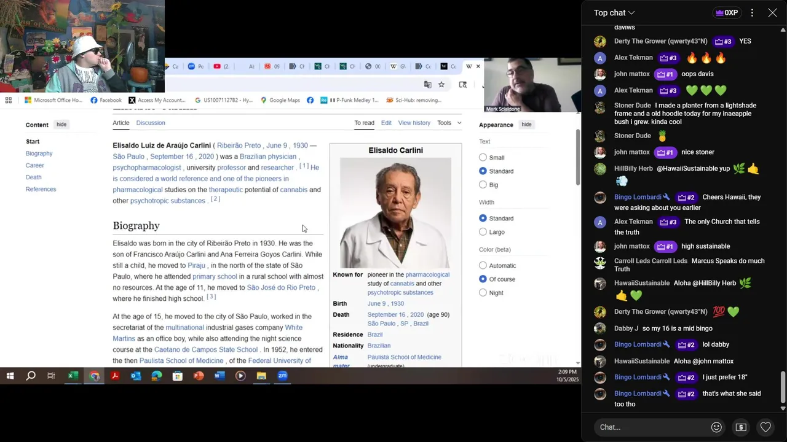Open the sidebar search icon in Chrome toolbar
The width and height of the screenshot is (787, 442).
463,85
